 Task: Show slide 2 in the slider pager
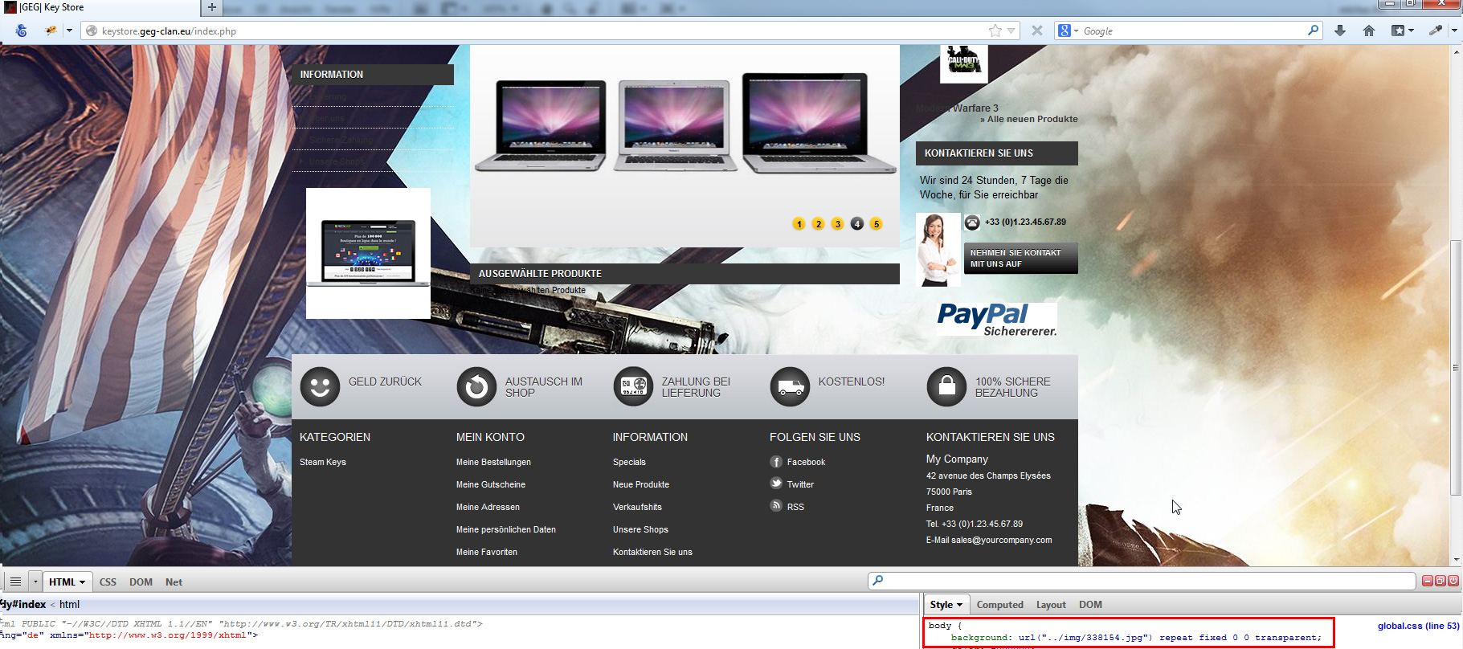coord(818,224)
